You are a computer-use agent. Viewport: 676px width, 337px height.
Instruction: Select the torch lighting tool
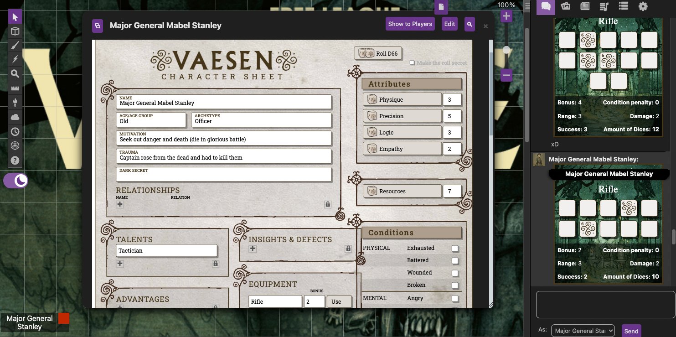pos(15,102)
